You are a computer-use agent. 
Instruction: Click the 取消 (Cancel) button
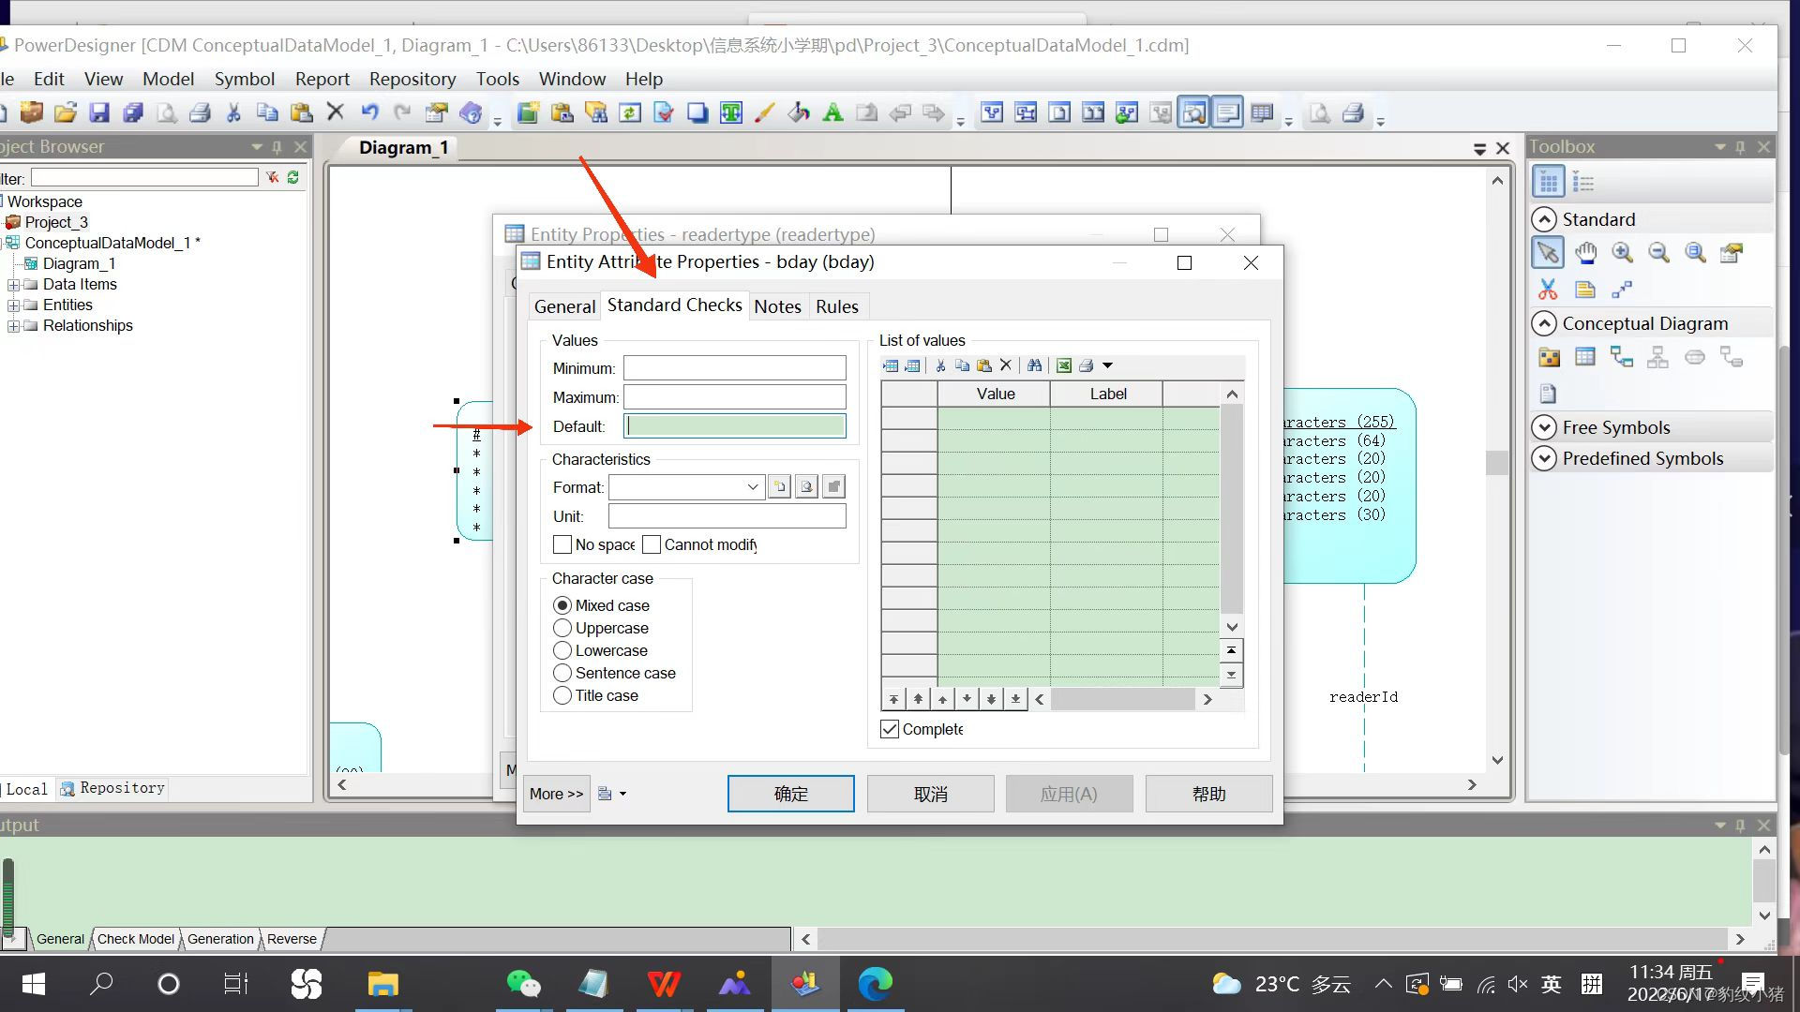[930, 794]
